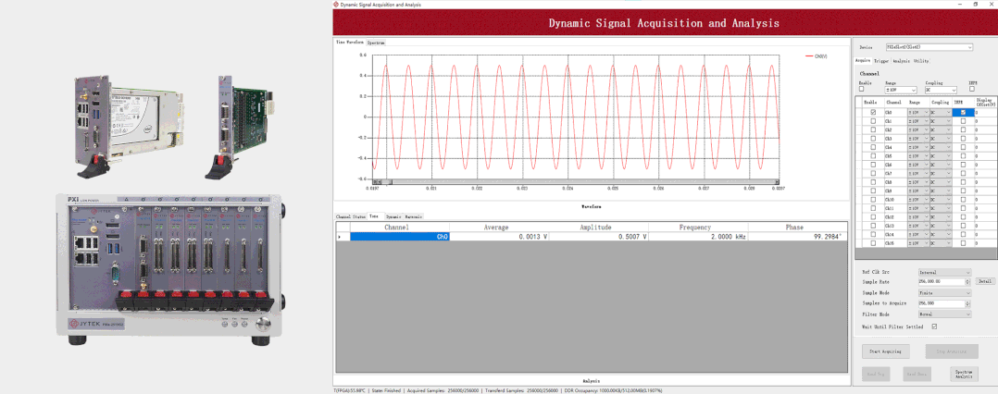Open the Range dropdown for Ch0

click(917, 112)
